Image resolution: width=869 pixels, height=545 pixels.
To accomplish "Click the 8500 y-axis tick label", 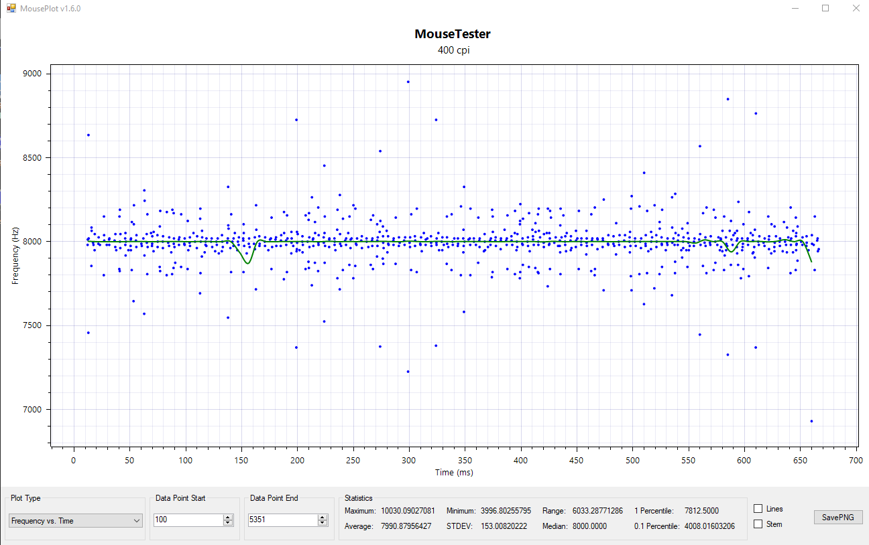I will tap(32, 158).
